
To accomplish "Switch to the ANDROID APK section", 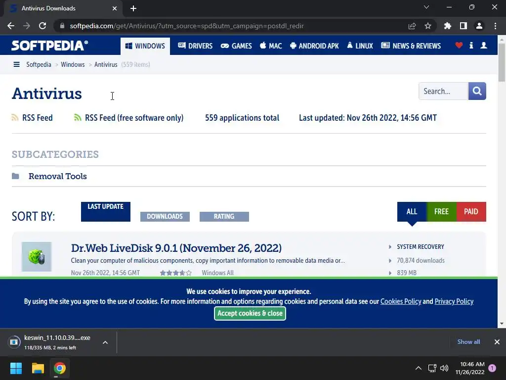I will click(314, 46).
